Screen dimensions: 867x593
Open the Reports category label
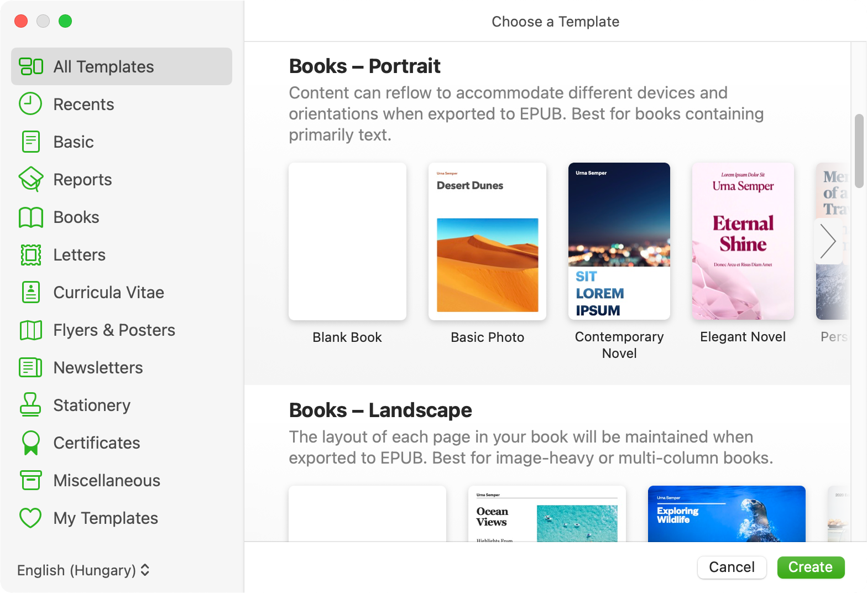coord(82,180)
